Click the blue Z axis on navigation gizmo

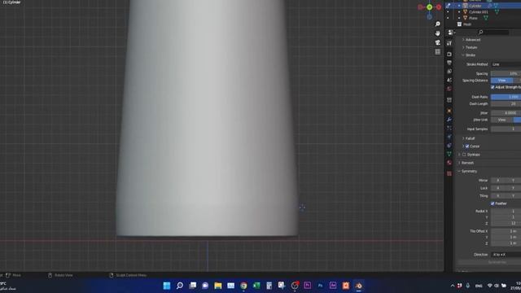(x=429, y=16)
